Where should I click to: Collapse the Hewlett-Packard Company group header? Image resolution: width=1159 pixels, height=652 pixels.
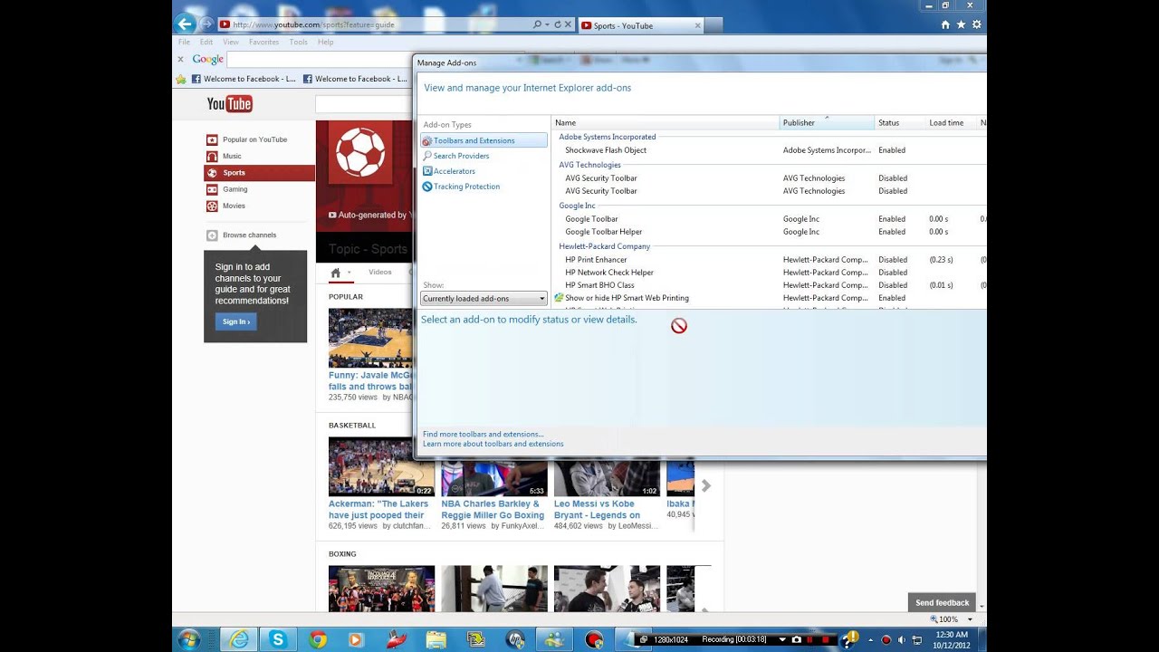(x=604, y=246)
